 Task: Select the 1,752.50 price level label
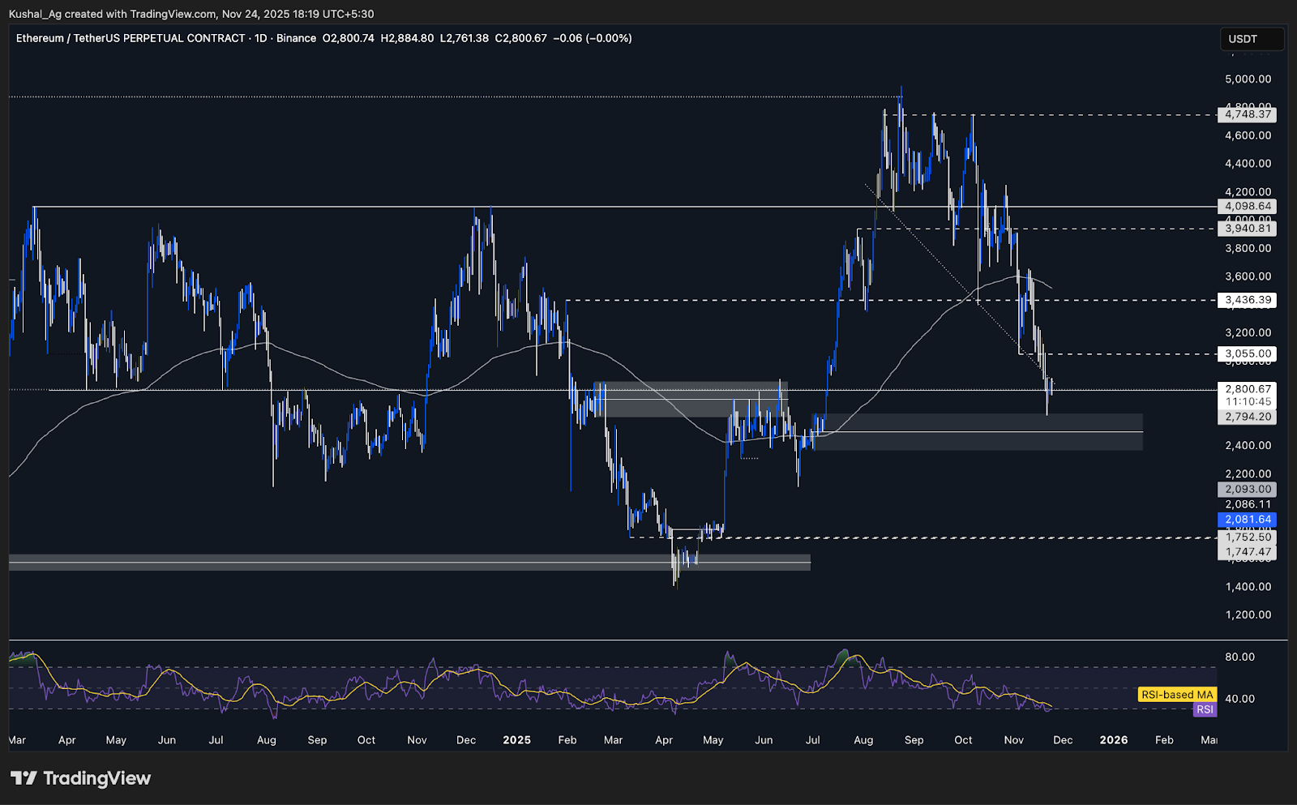(1248, 537)
